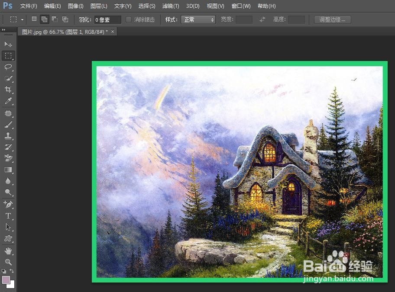
Task: Toggle the 消除锯齿 anti-alias checkbox
Action: (x=129, y=19)
